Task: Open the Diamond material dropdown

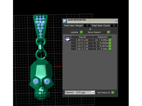Action: (93, 92)
